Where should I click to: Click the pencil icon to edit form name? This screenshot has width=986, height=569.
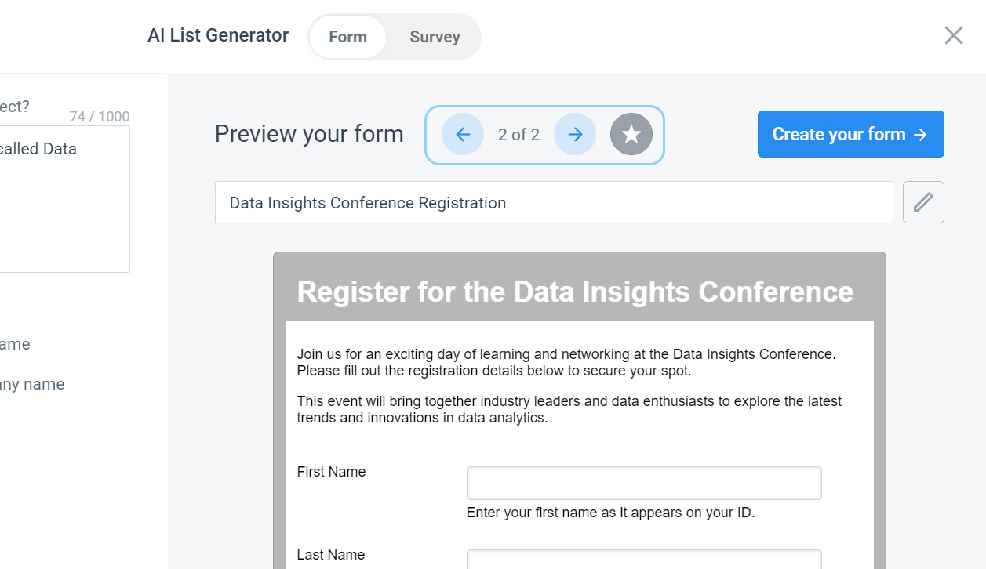(923, 202)
